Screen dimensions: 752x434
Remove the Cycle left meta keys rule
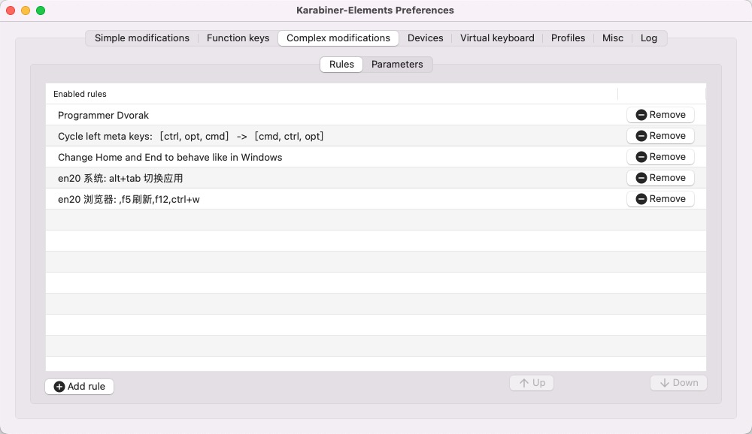click(660, 136)
